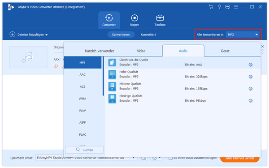Select WMA in the format list
269x168 pixels.
coord(82,99)
